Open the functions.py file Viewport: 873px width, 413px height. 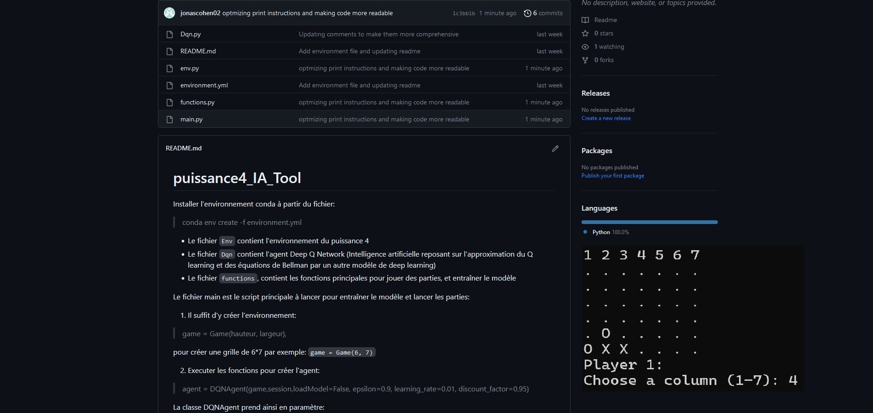coord(198,102)
